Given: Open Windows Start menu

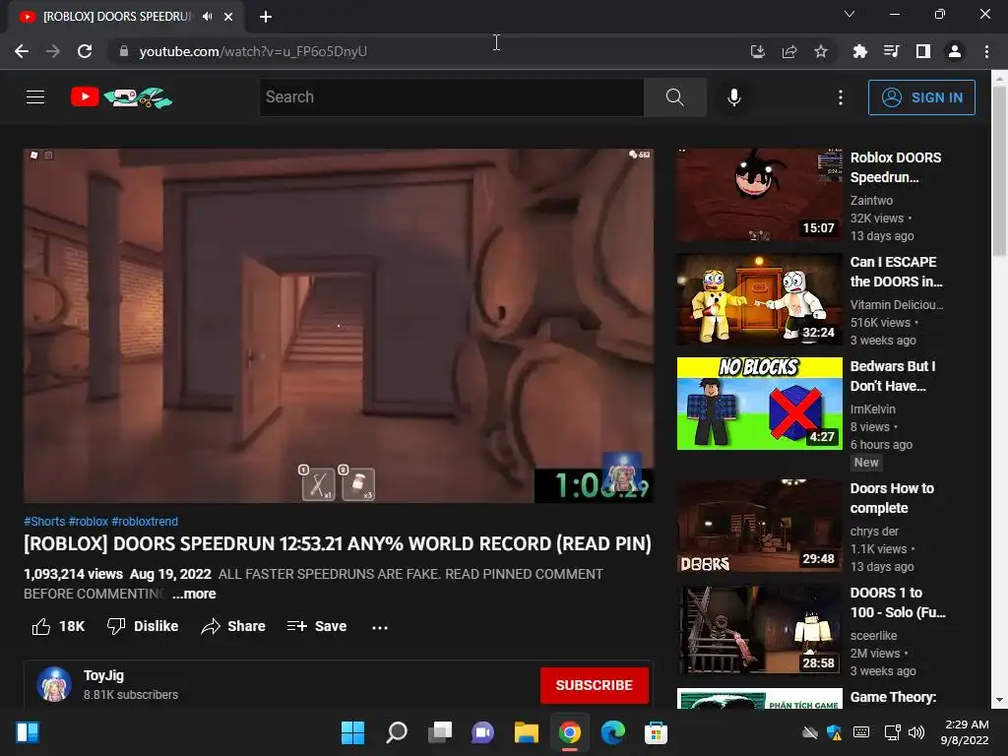Looking at the screenshot, I should click(352, 732).
